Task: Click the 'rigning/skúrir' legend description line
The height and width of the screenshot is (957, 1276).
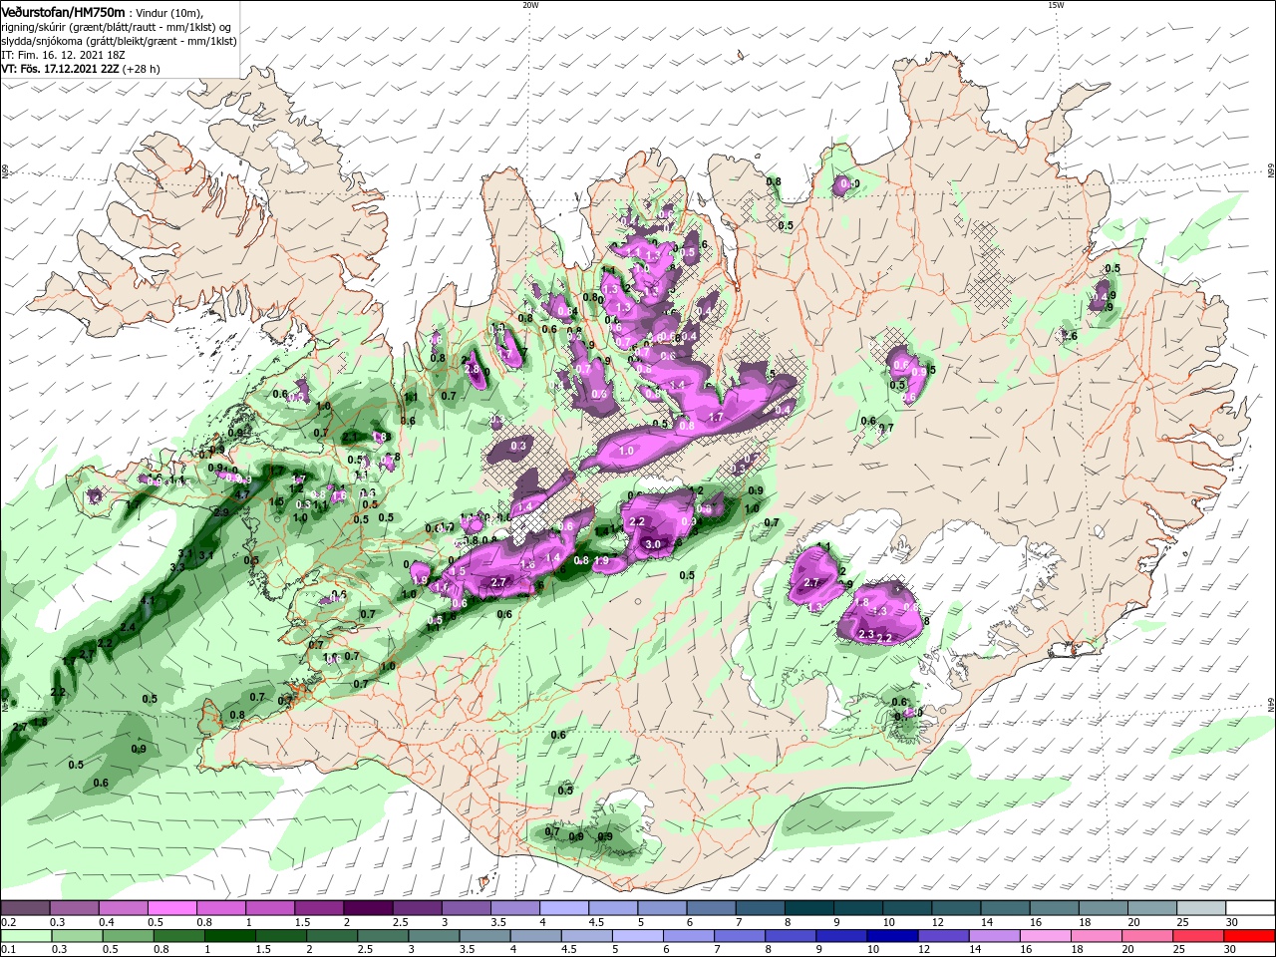Action: [x=117, y=27]
